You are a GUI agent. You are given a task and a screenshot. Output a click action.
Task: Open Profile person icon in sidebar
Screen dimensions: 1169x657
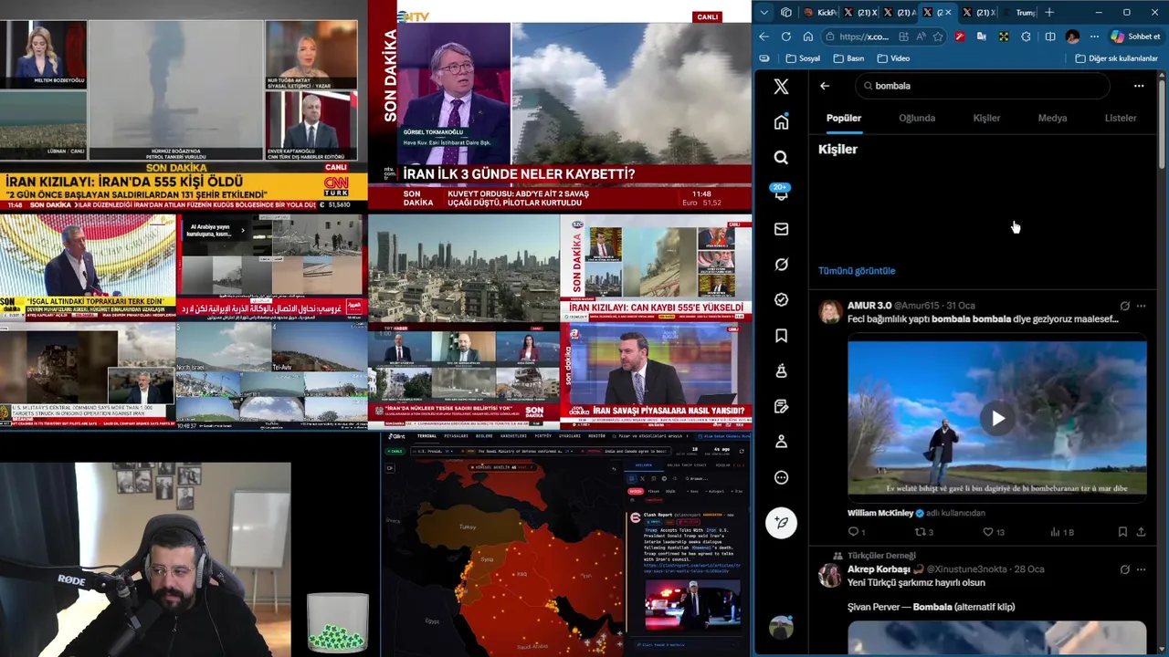pyautogui.click(x=781, y=442)
